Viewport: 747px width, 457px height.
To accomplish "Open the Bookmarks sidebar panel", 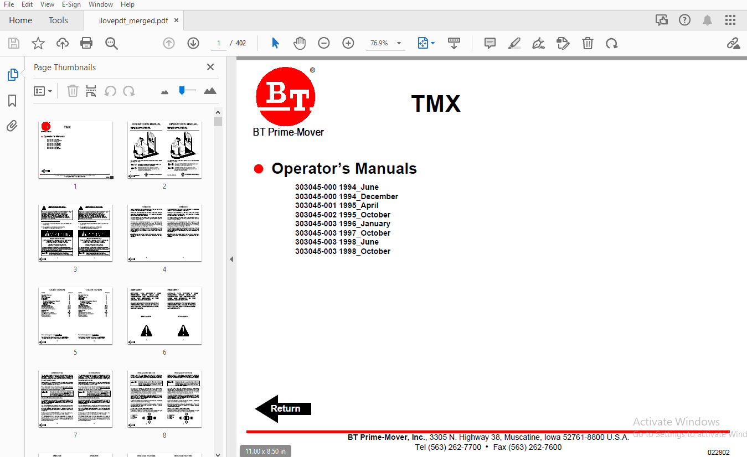I will click(12, 101).
